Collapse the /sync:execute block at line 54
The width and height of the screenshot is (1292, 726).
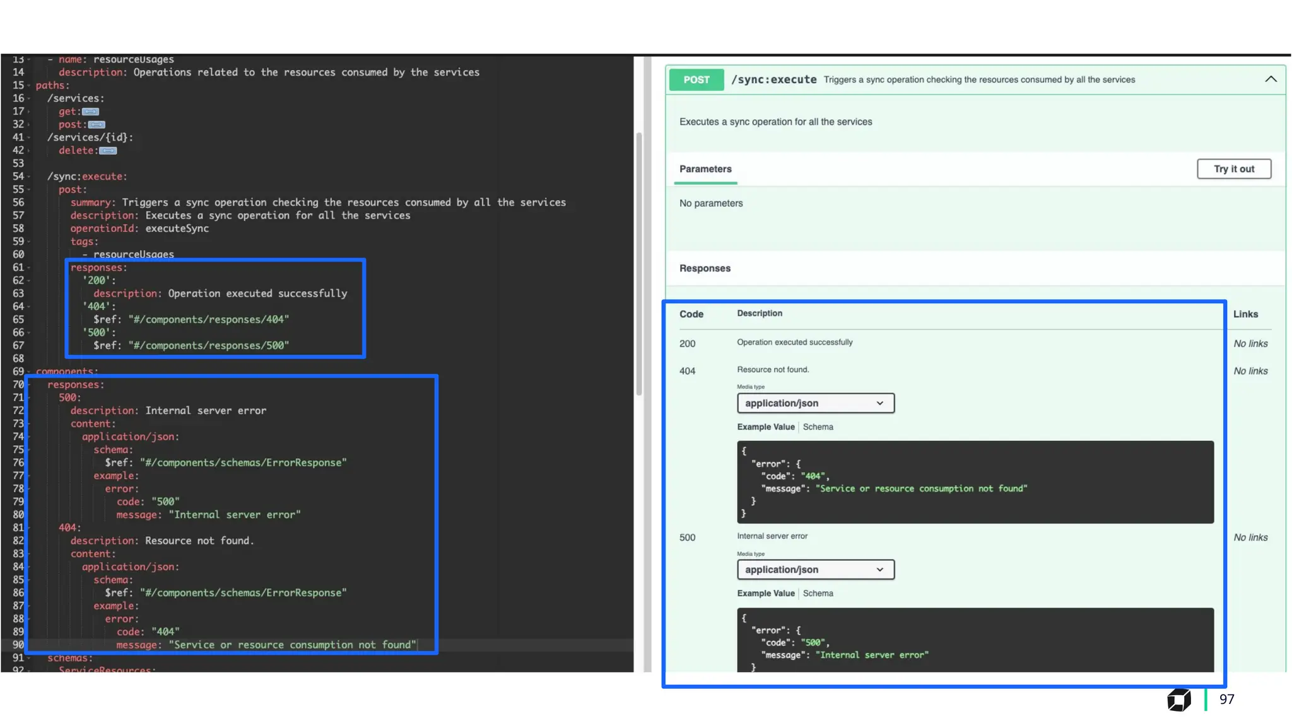click(29, 176)
